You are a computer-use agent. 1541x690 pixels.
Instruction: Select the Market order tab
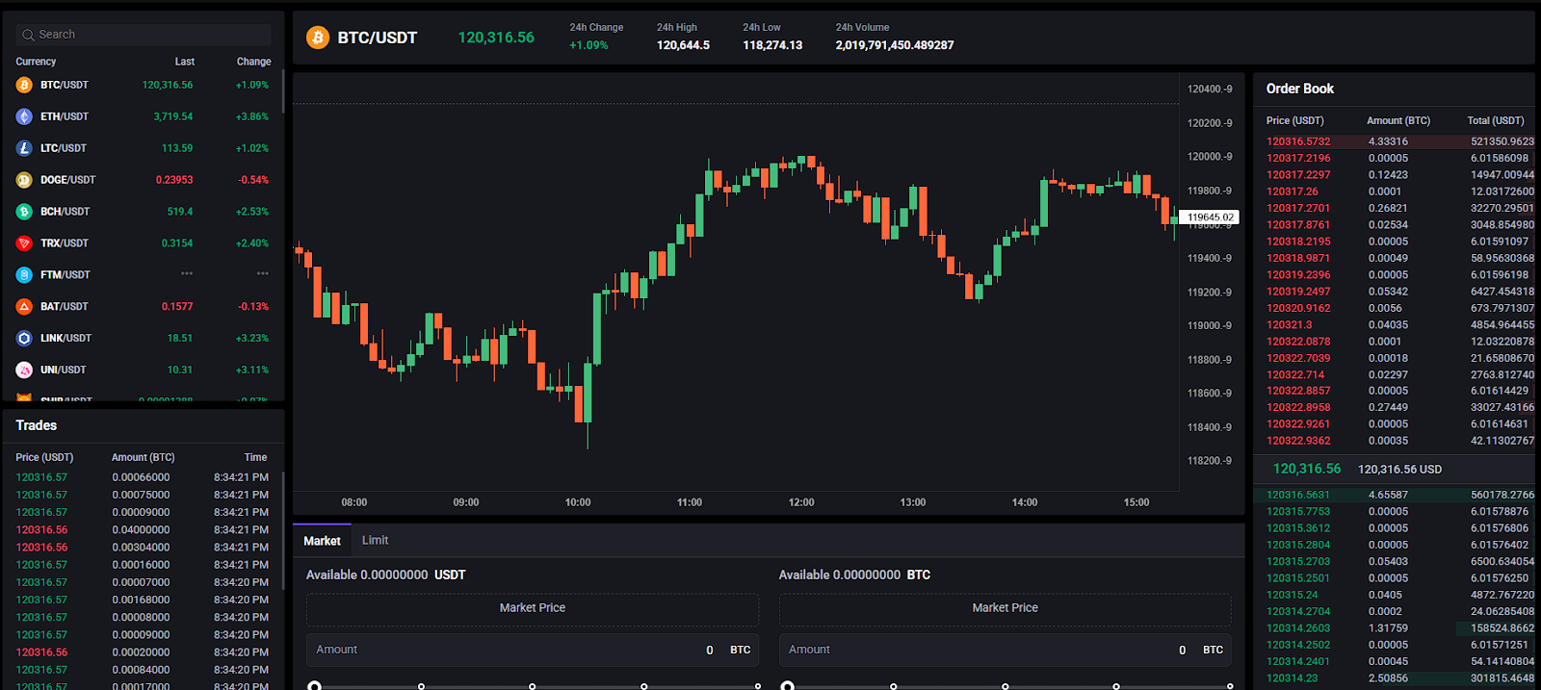click(x=322, y=541)
